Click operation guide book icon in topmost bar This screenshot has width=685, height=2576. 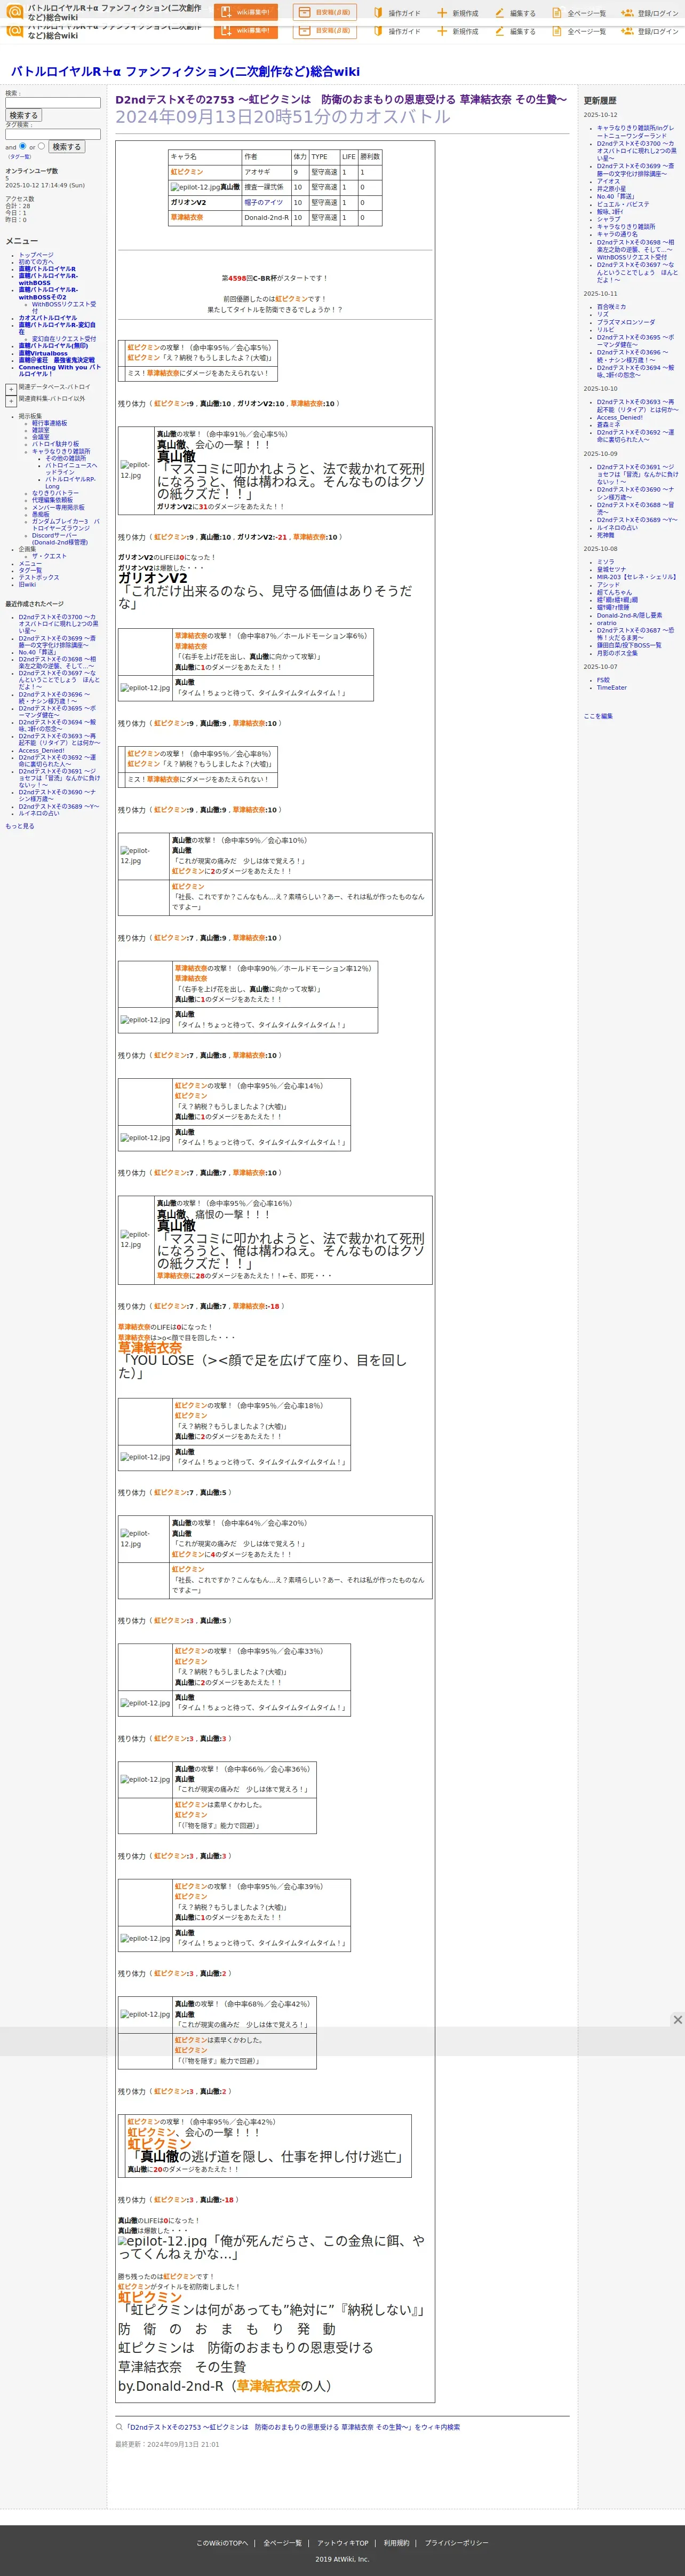tap(378, 13)
